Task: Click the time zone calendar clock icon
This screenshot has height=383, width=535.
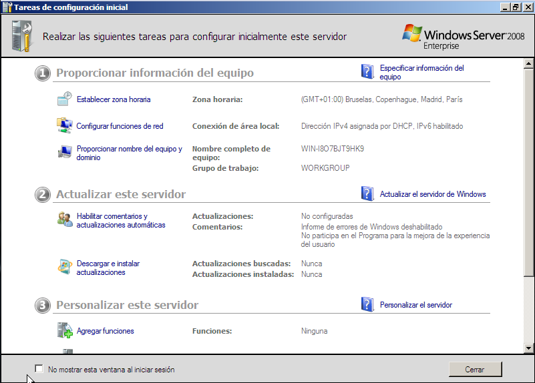Action: (65, 99)
